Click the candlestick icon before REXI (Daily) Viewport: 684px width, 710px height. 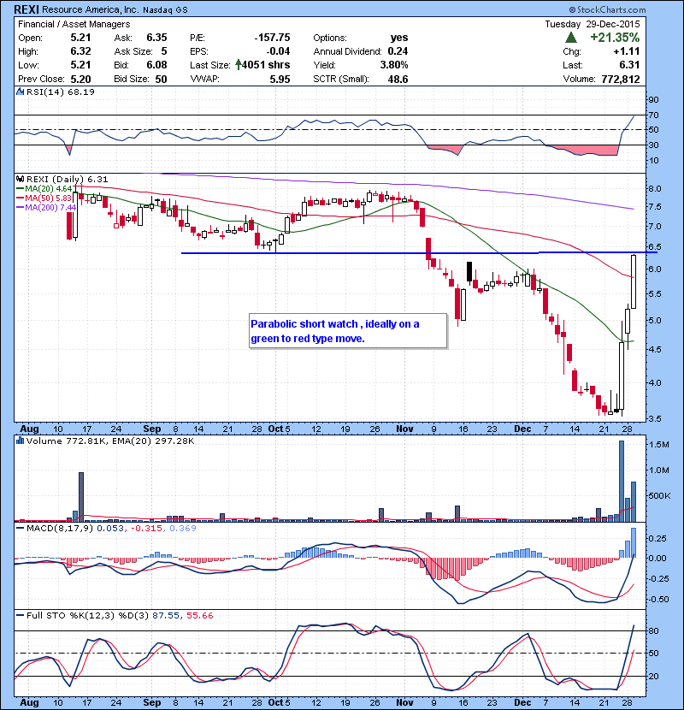click(20, 180)
